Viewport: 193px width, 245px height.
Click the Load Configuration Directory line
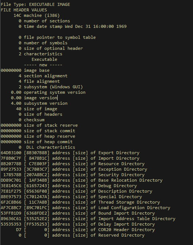pos(85,208)
